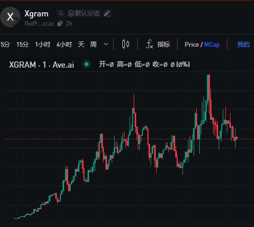
Task: Open the fx indicators icon
Action: [149, 44]
